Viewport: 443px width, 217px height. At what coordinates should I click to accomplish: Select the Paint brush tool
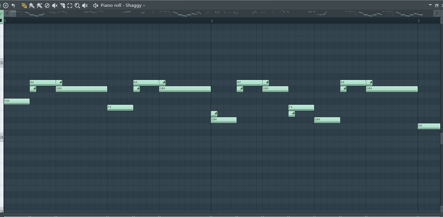point(32,5)
